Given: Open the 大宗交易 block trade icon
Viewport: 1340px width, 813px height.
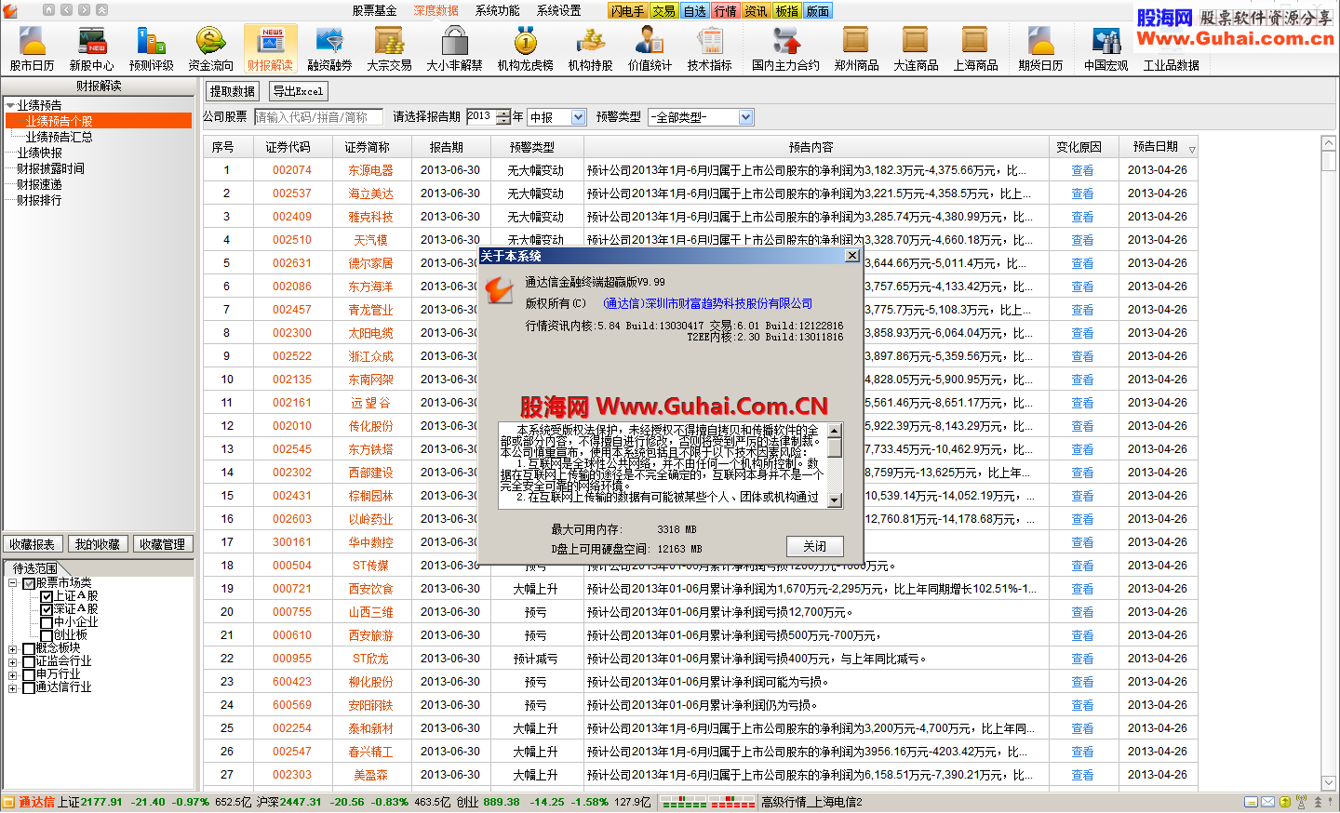Looking at the screenshot, I should (x=389, y=48).
